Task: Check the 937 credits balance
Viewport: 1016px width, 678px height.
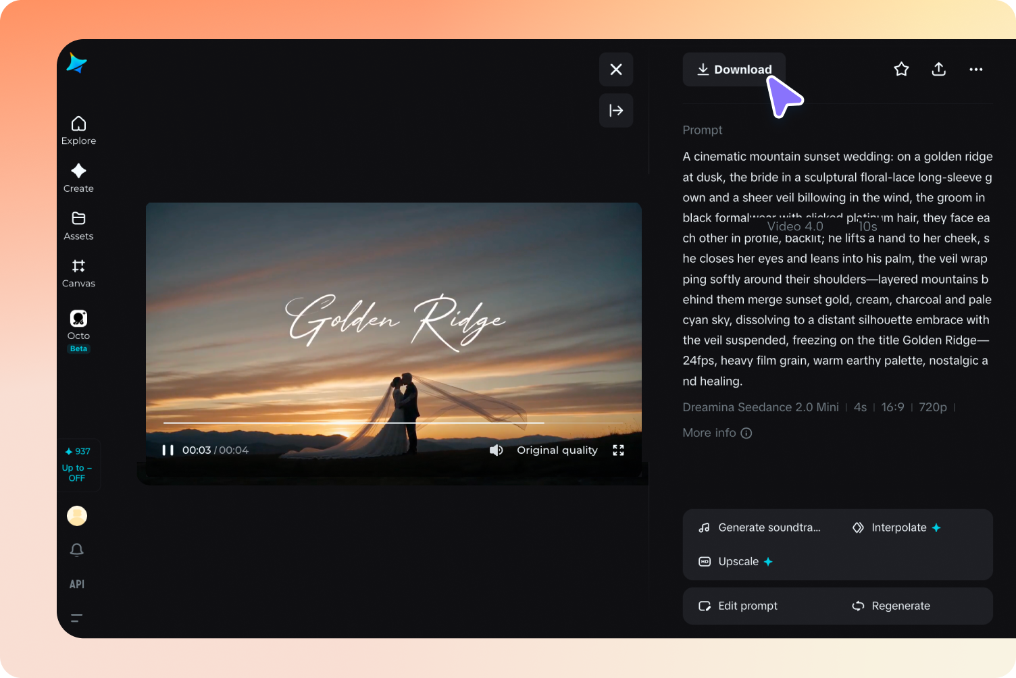Action: [78, 451]
